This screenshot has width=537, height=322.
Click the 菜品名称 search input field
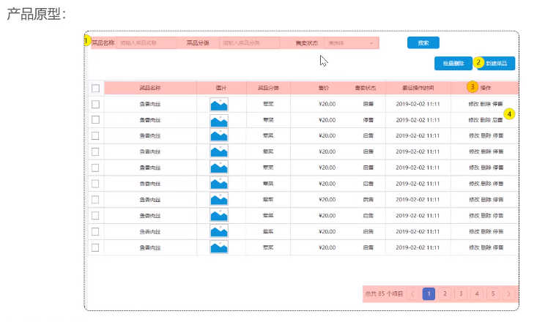147,42
